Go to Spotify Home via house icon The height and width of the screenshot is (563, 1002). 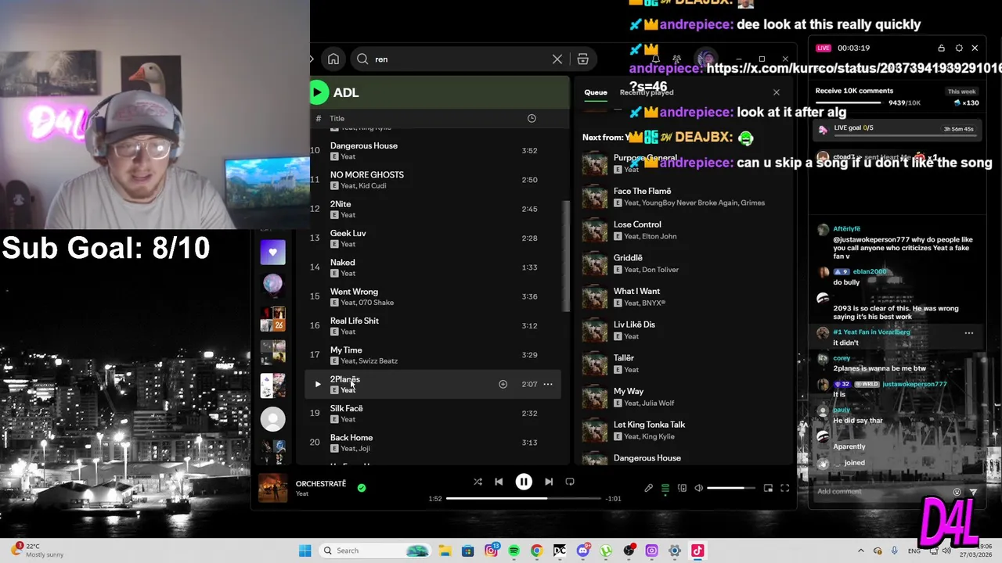(x=333, y=59)
